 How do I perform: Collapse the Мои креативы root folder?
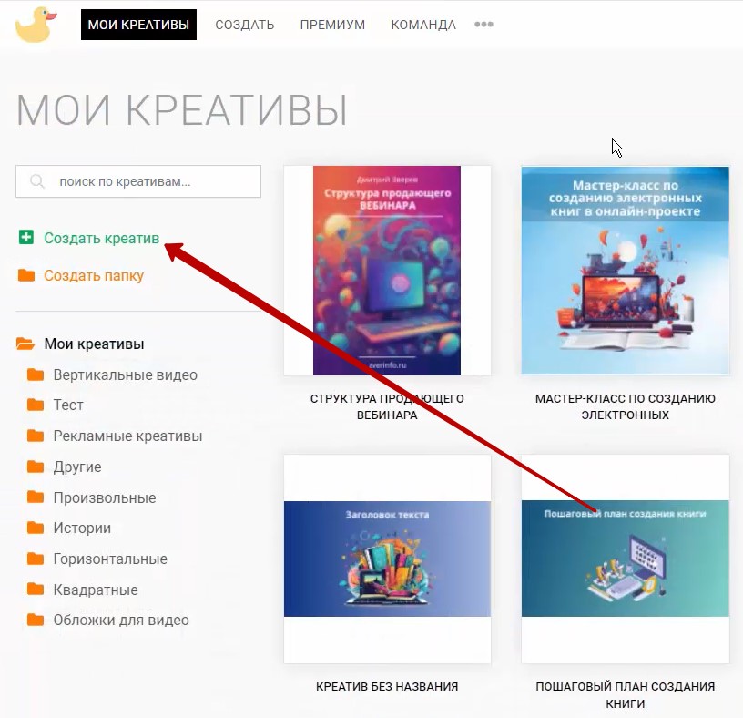tap(25, 344)
